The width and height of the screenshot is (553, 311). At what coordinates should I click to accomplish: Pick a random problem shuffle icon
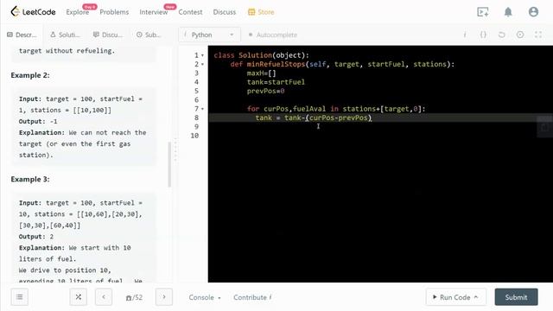pos(79,297)
